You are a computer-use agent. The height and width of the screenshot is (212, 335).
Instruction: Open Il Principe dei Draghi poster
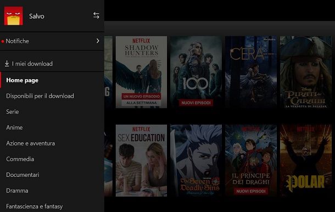click(251, 160)
